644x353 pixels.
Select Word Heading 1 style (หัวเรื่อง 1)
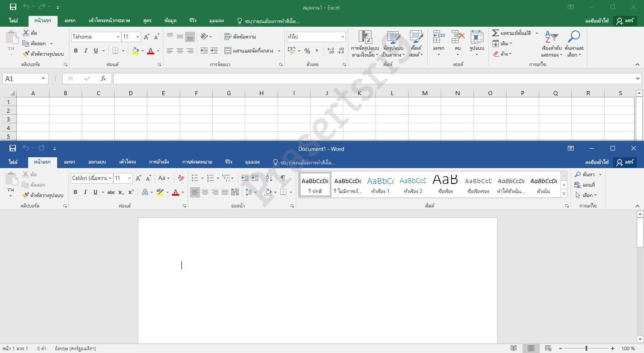coord(380,184)
